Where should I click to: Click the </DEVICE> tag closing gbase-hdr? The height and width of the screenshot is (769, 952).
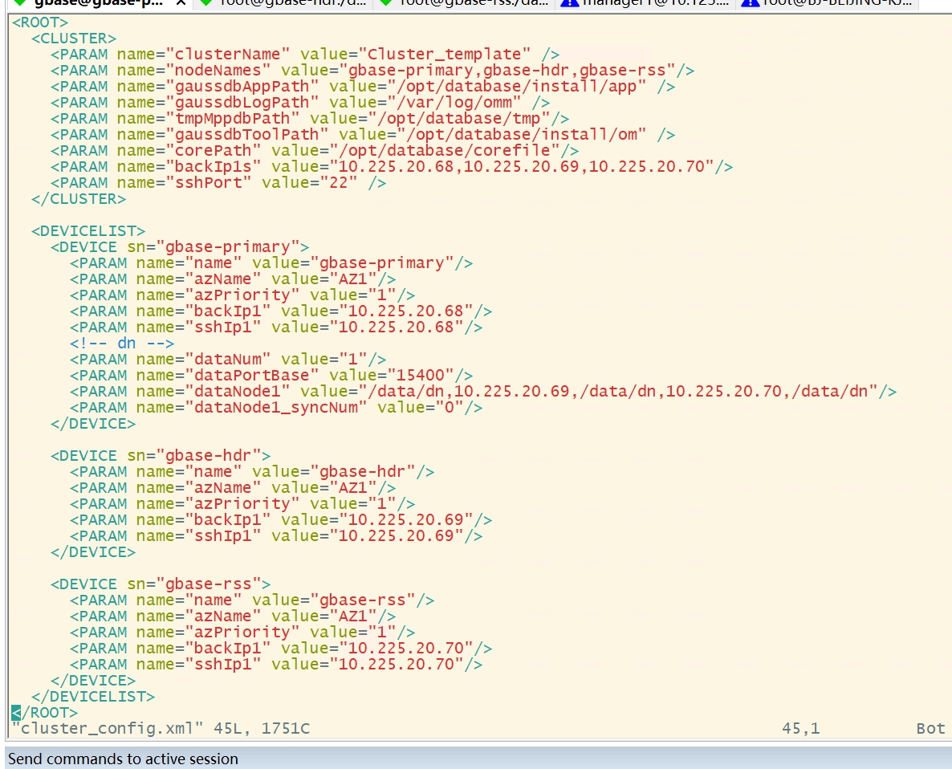click(x=93, y=551)
